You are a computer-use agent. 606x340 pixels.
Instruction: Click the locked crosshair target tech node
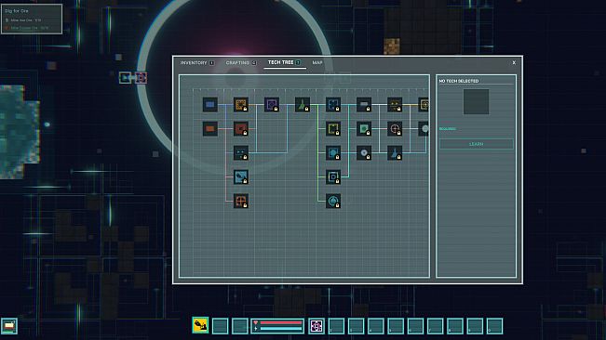(395, 129)
